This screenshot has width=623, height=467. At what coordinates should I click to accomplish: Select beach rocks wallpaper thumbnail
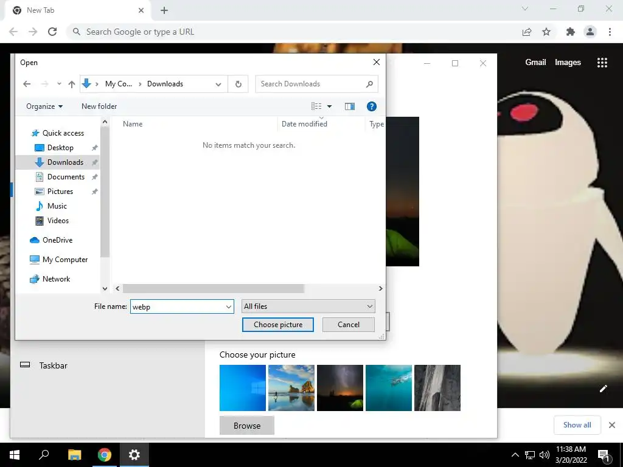(291, 388)
